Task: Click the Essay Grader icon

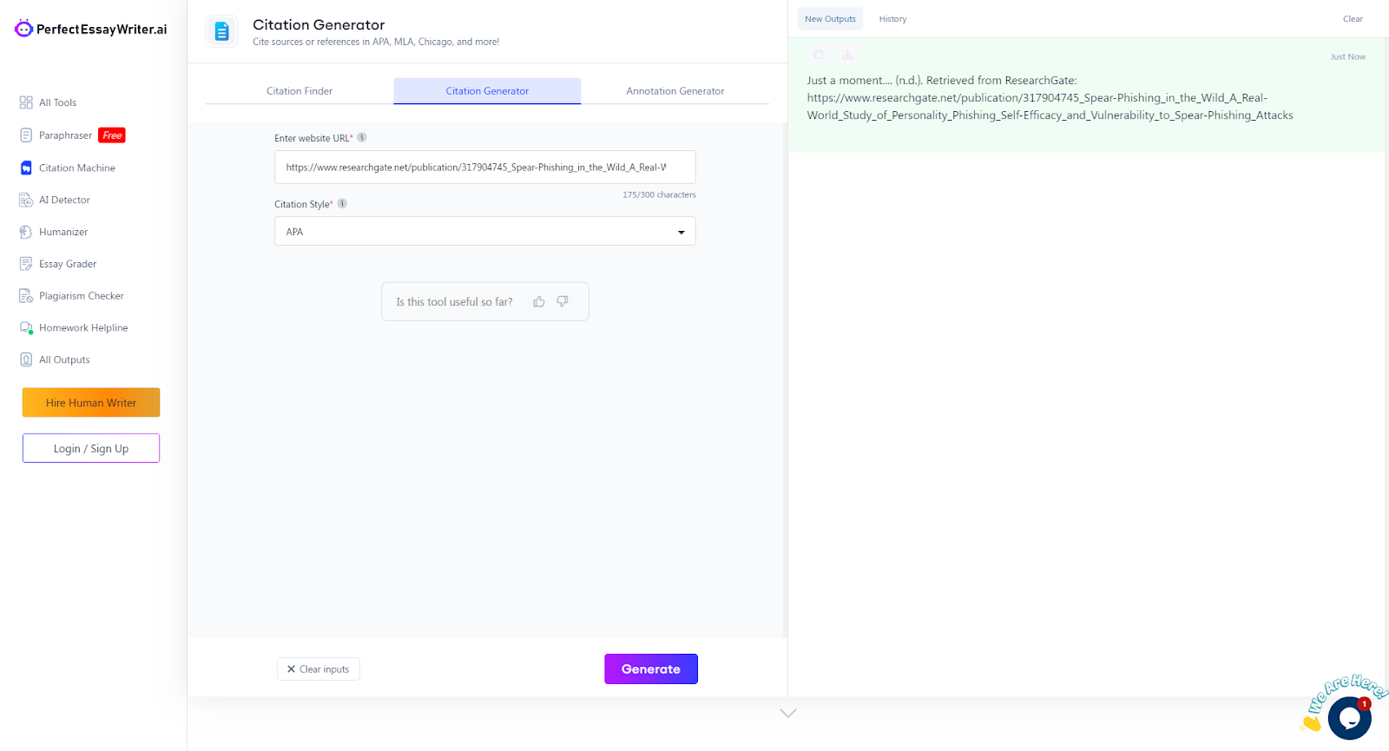Action: tap(26, 264)
